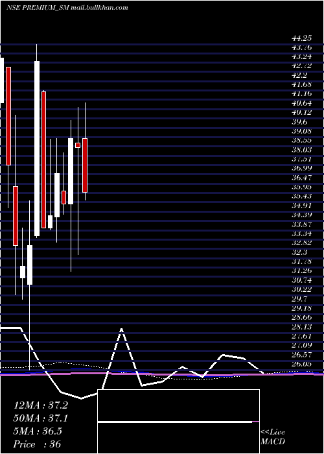This screenshot has width=324, height=454.
Task: Click the 12MA : 37.2 readout
Action: pos(41,405)
